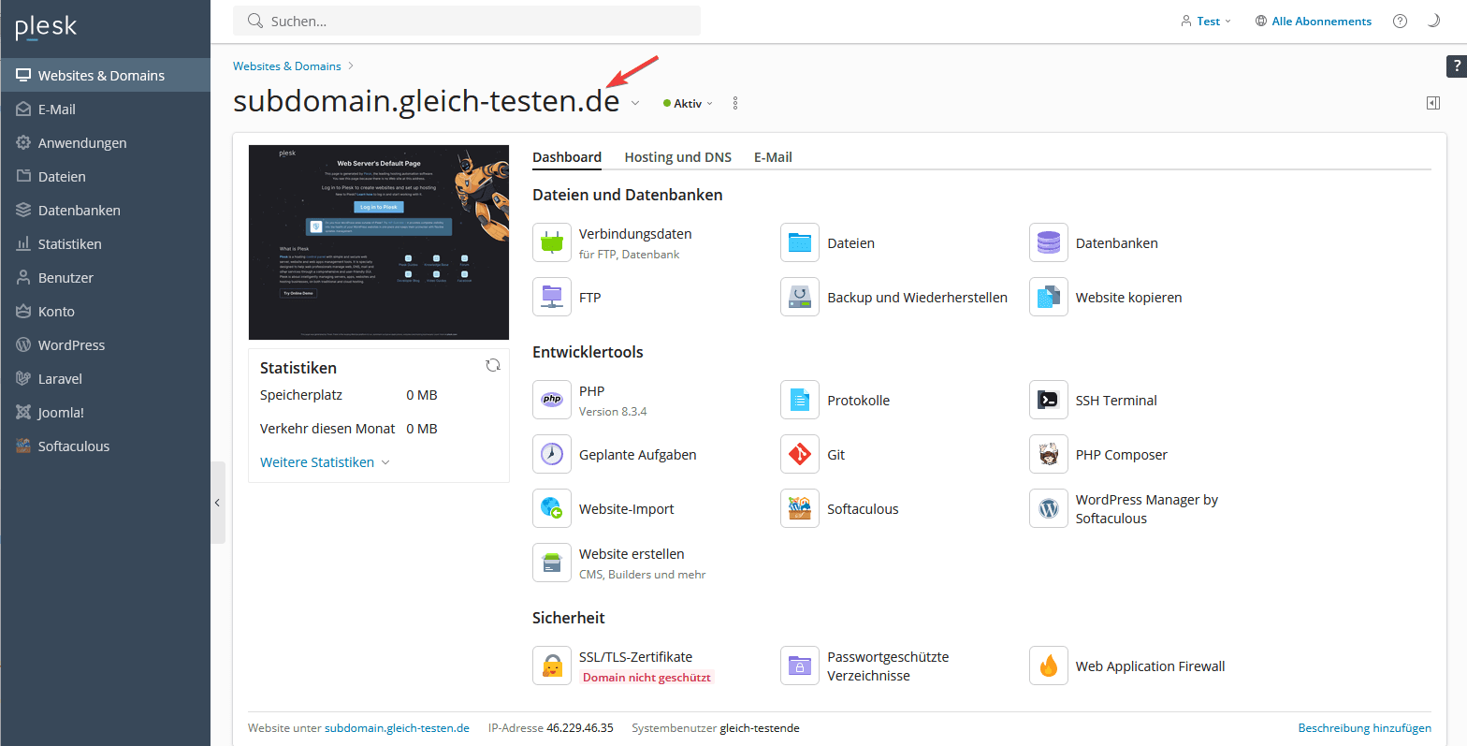Click the PHP Composer icon
Image resolution: width=1467 pixels, height=746 pixels.
click(1048, 455)
